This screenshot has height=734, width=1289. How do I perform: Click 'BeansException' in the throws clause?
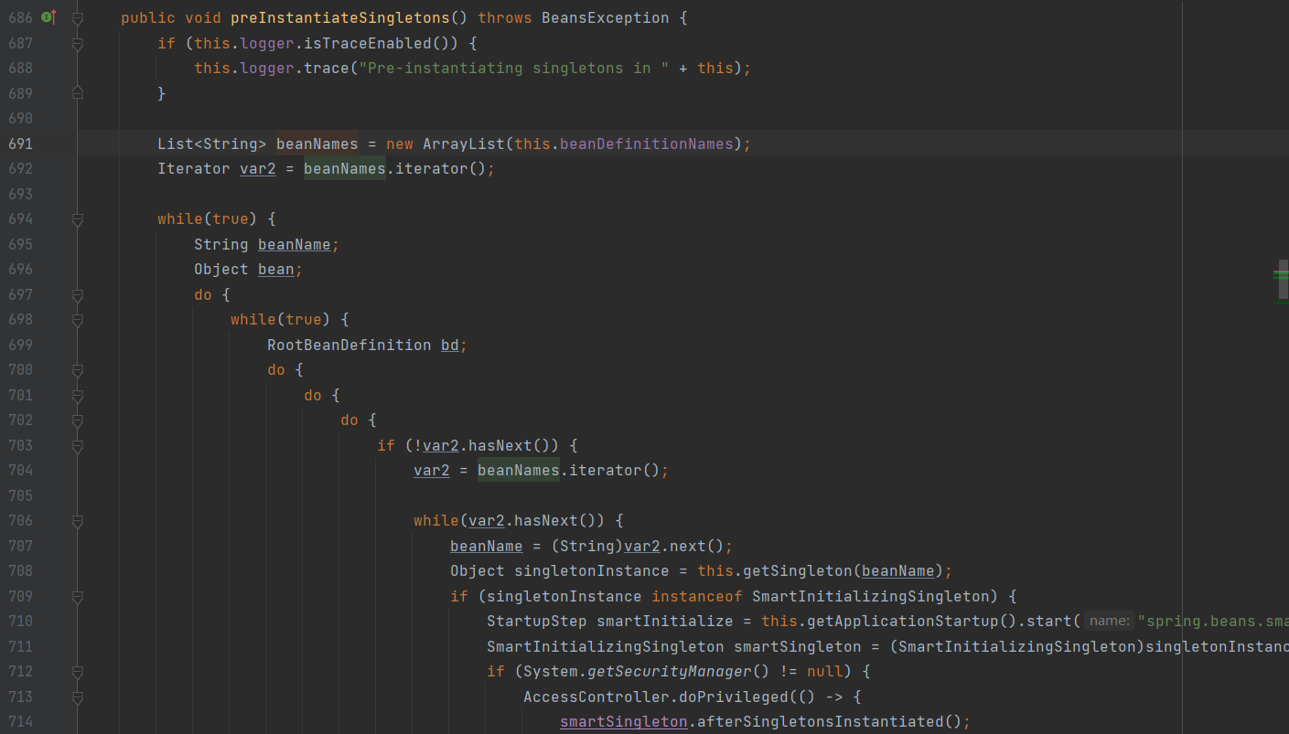(606, 18)
